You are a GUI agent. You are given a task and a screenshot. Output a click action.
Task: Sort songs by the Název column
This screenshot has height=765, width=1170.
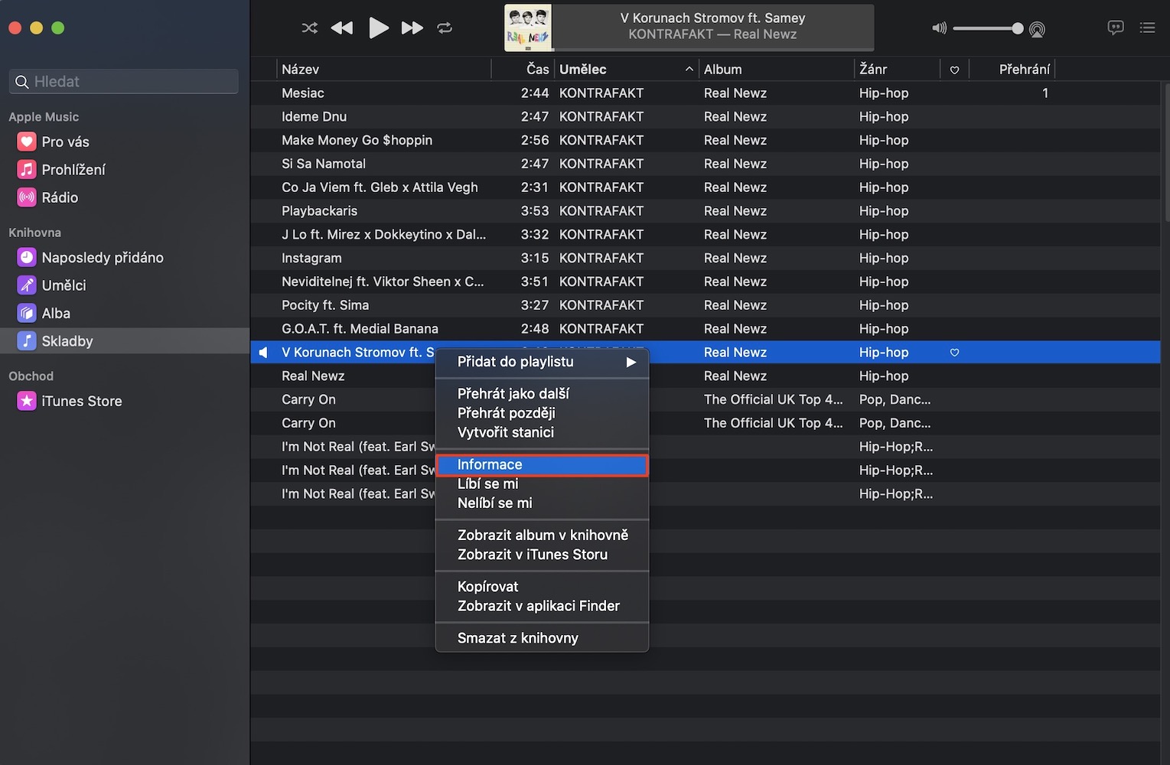[383, 70]
